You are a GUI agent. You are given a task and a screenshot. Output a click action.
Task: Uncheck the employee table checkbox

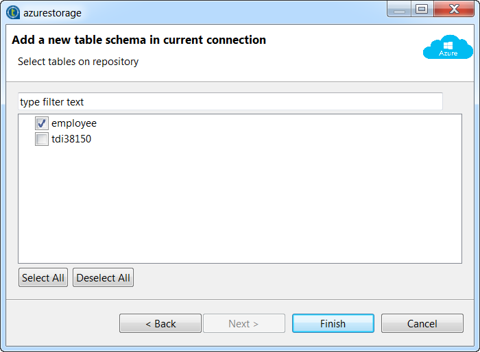tap(42, 124)
